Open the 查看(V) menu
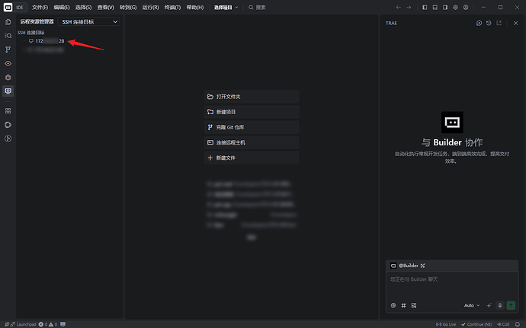Screen dimensions: 526x328 click(x=106, y=8)
